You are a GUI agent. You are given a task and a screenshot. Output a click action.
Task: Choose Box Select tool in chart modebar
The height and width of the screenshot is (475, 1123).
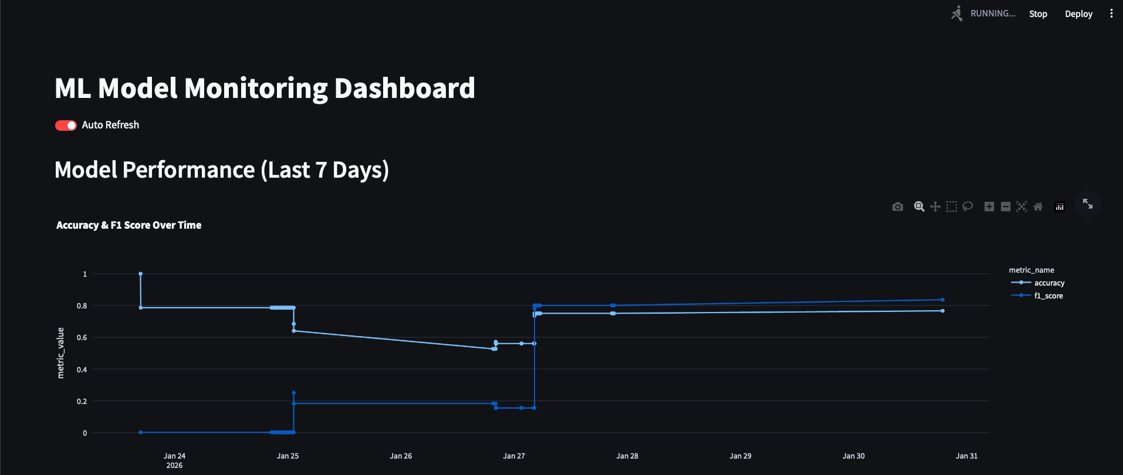(952, 206)
